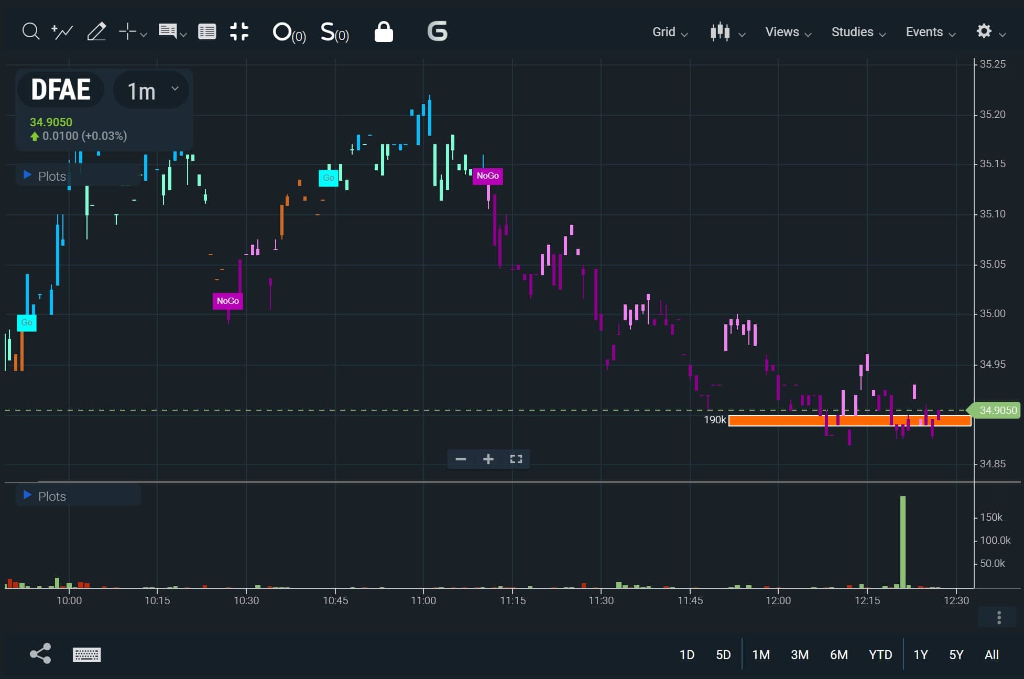Open the chart type dropdown

(727, 32)
